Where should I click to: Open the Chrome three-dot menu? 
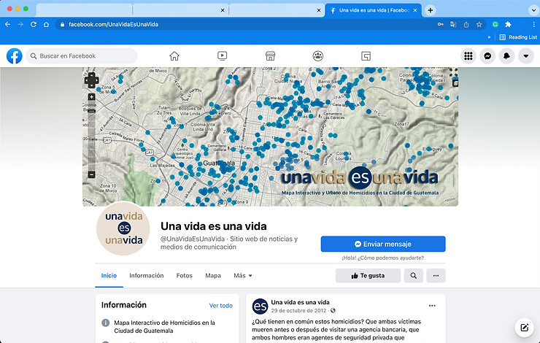pyautogui.click(x=534, y=25)
